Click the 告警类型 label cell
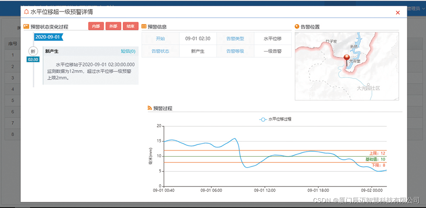Viewport: 426px width, 208px height. pos(235,39)
